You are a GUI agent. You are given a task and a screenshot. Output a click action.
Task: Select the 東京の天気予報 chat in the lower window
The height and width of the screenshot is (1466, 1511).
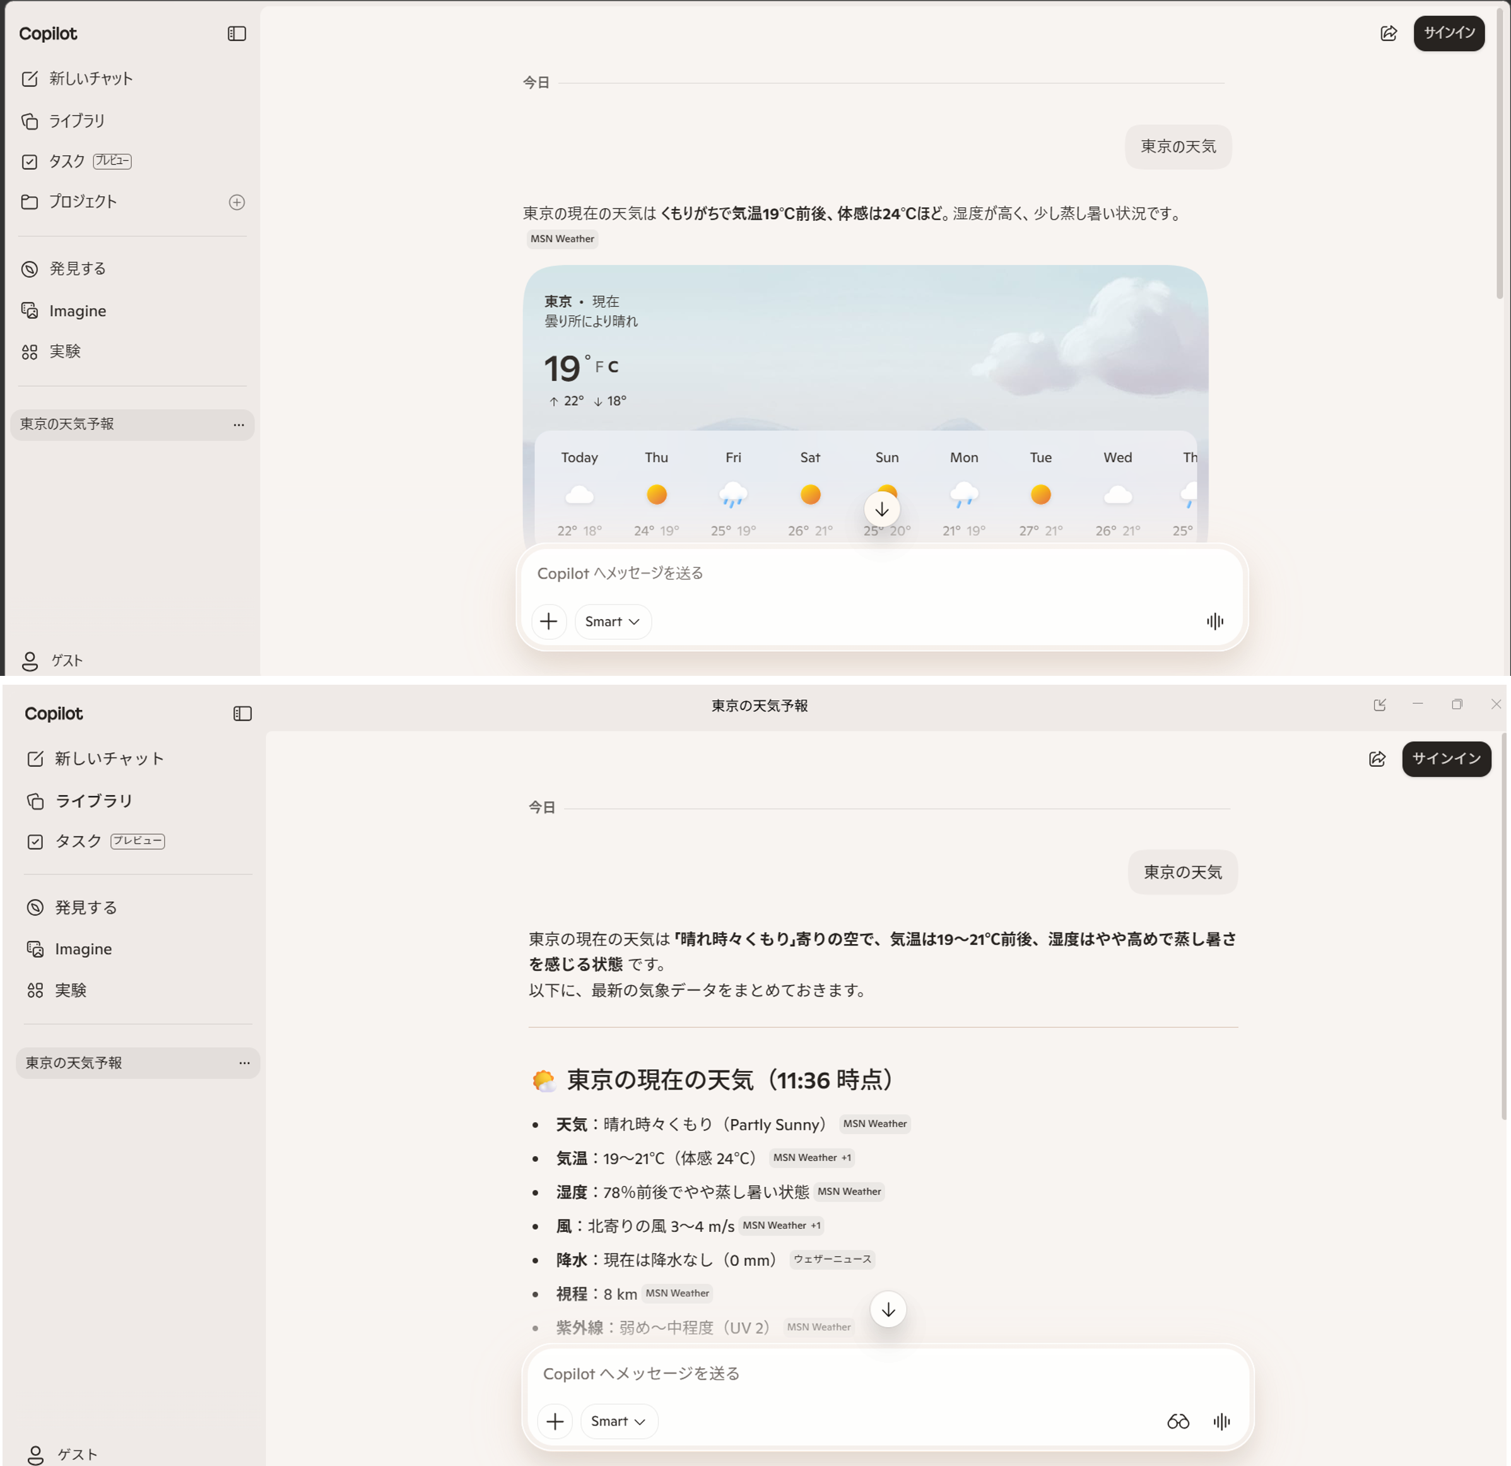click(x=138, y=1063)
